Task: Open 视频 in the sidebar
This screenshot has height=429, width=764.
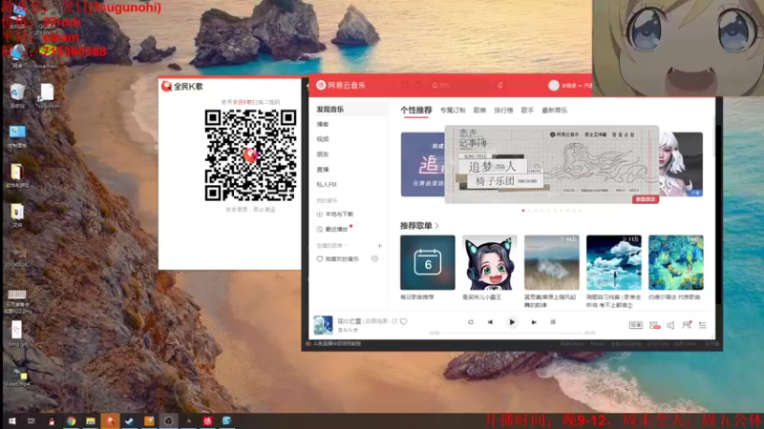Action: click(x=323, y=139)
